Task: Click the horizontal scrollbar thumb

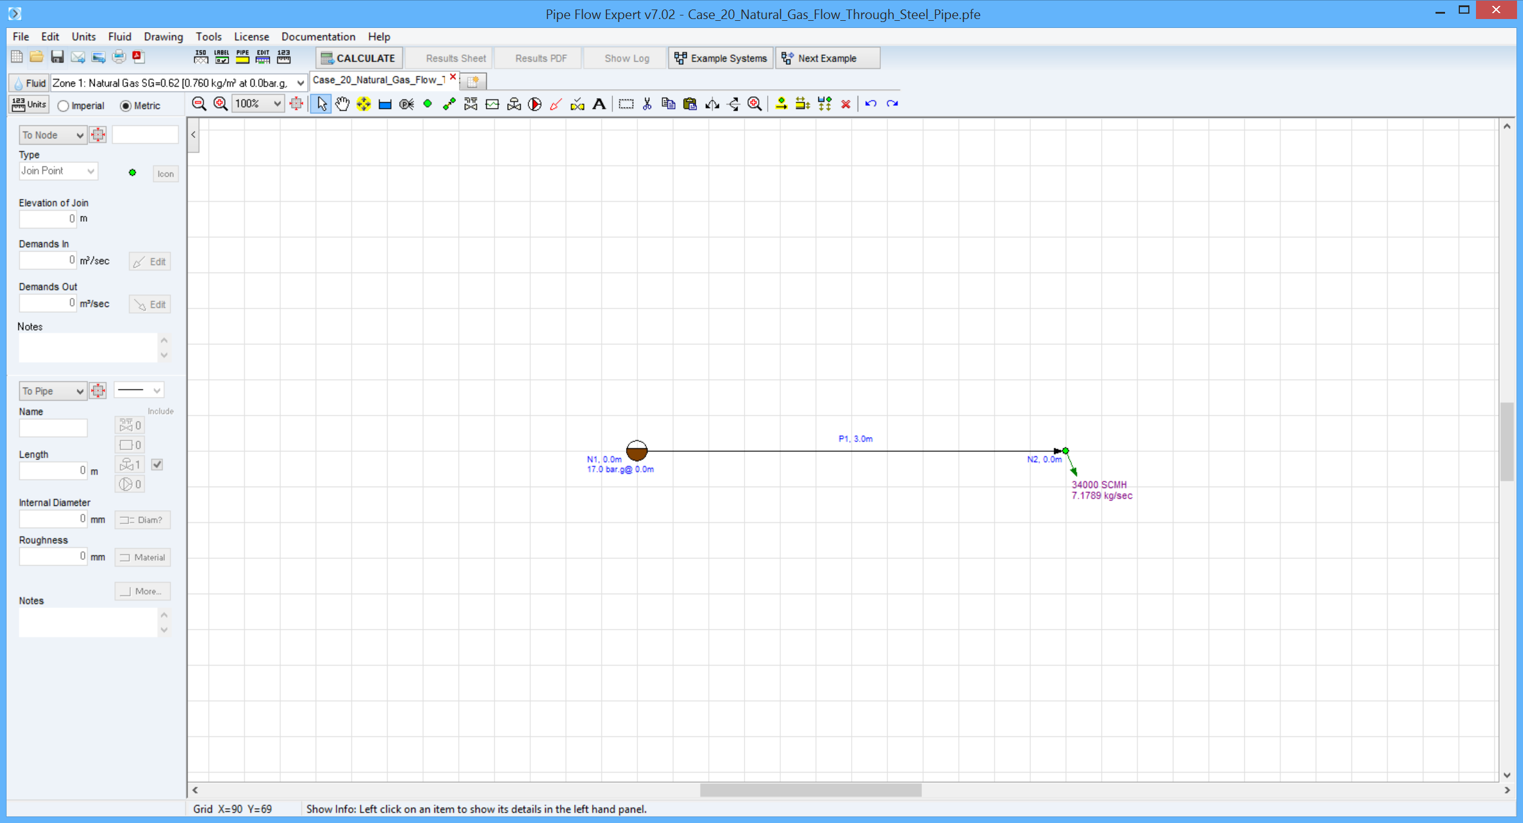Action: [x=811, y=790]
